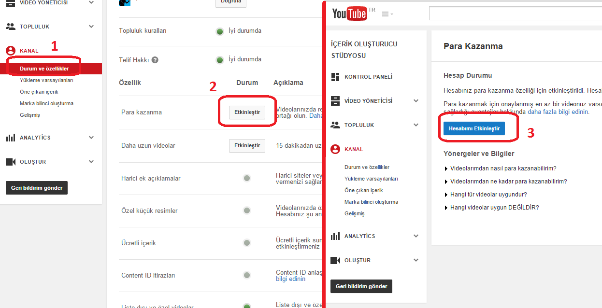Click the 'Özel küçük resimler' feature label
The image size is (602, 308).
pyautogui.click(x=149, y=210)
